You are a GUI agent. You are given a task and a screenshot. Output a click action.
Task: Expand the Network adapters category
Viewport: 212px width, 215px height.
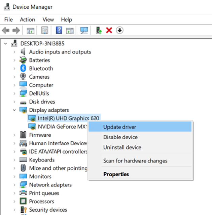point(14,185)
